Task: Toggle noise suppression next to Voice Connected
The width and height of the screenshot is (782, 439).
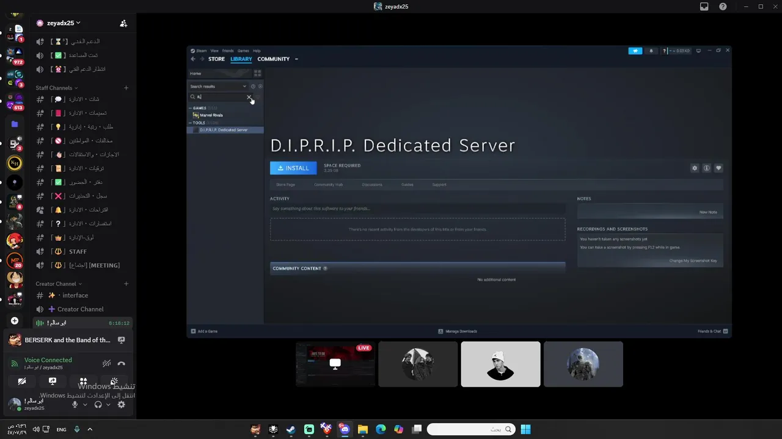Action: point(106,363)
